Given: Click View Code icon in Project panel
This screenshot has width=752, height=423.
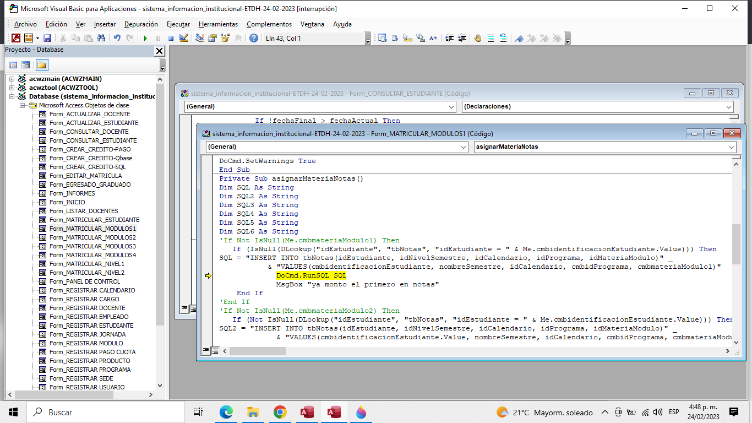Looking at the screenshot, I should click(x=13, y=65).
